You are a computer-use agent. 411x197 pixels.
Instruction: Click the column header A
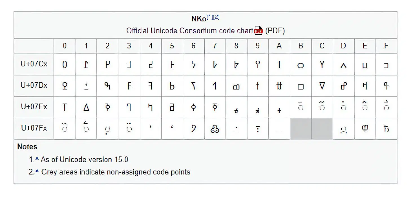[x=279, y=46]
